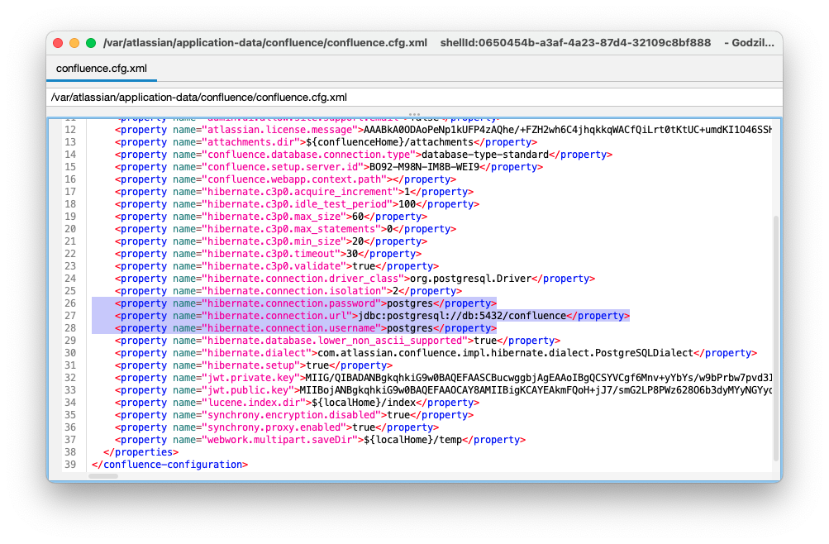
Task: Minimize window with the yellow button
Action: coord(74,43)
